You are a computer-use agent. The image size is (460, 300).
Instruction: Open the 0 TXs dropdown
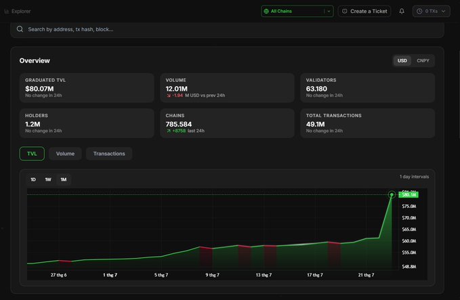tap(432, 11)
